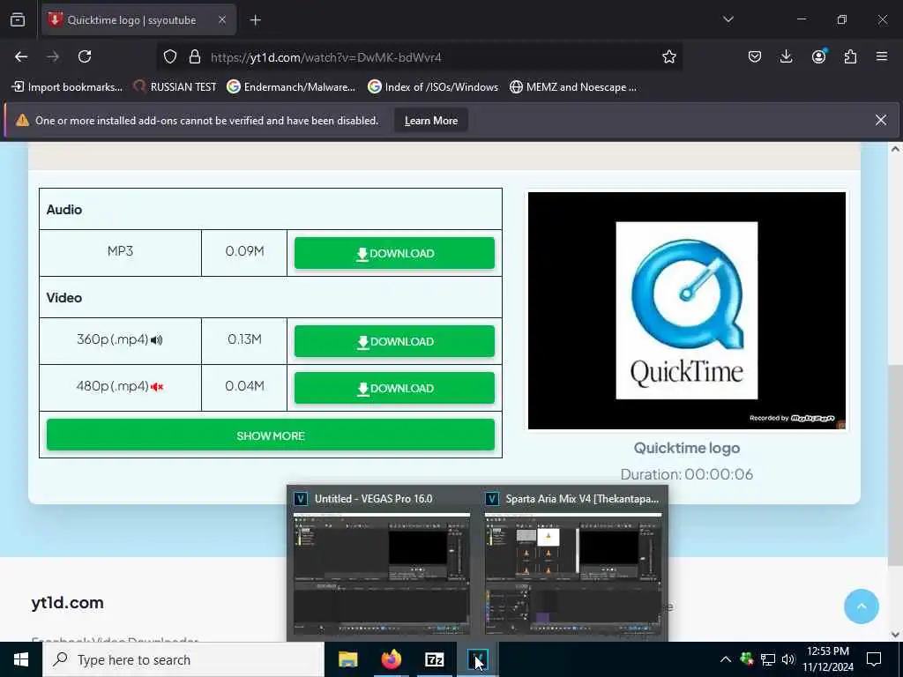This screenshot has height=677, width=903.
Task: Open the tab overview button
Action: coord(18,20)
